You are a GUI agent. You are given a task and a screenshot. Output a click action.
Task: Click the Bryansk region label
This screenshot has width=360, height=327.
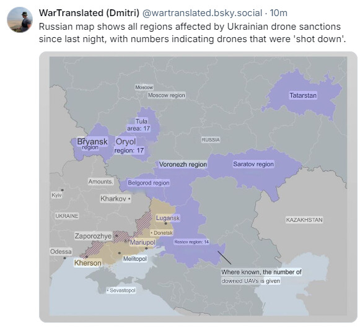[92, 144]
